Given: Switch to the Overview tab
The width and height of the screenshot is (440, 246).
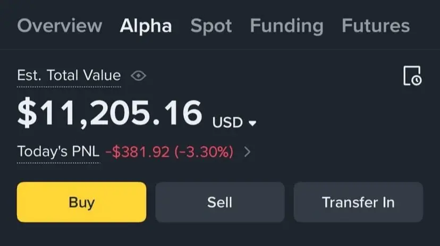Looking at the screenshot, I should coord(60,26).
